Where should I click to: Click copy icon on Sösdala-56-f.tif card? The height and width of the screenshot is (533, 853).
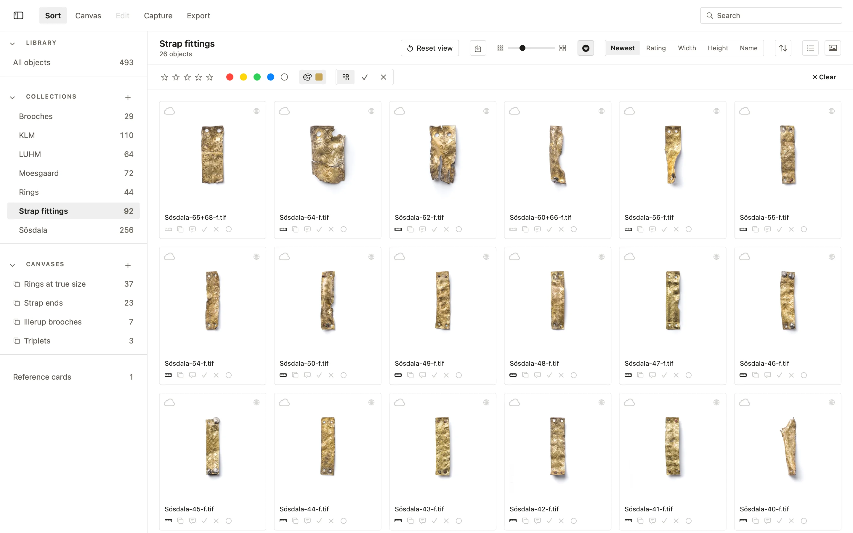click(x=640, y=229)
